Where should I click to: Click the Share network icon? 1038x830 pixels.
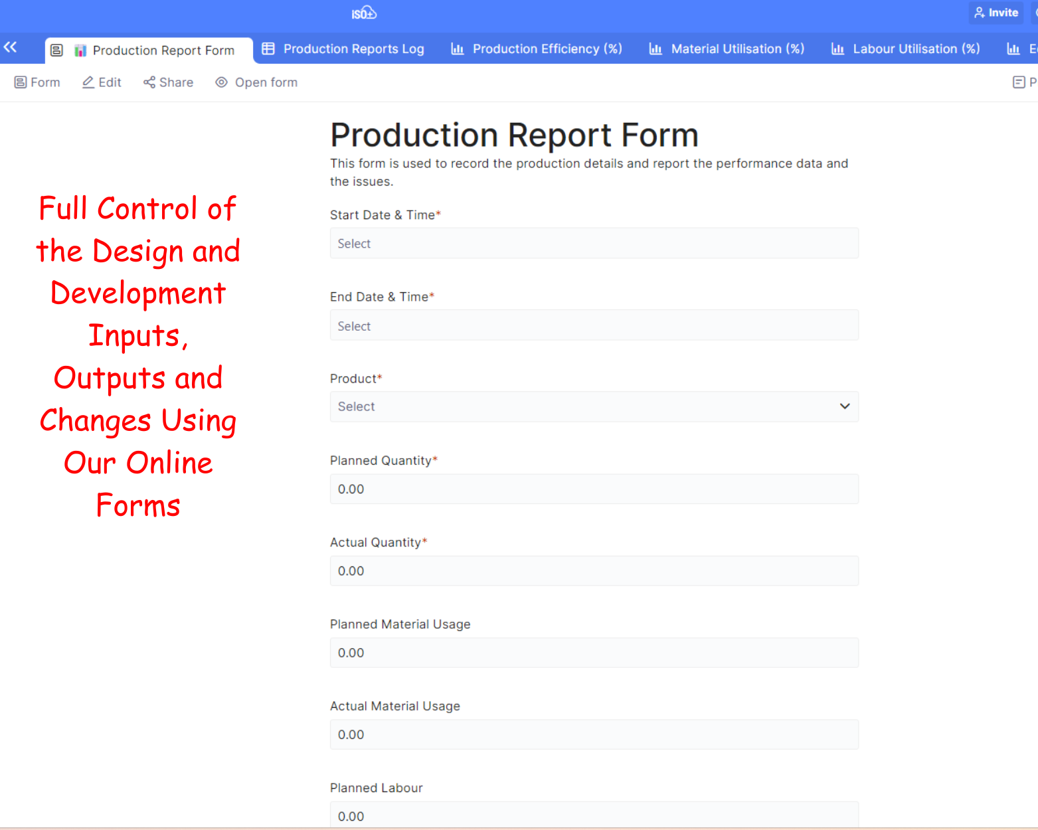149,82
